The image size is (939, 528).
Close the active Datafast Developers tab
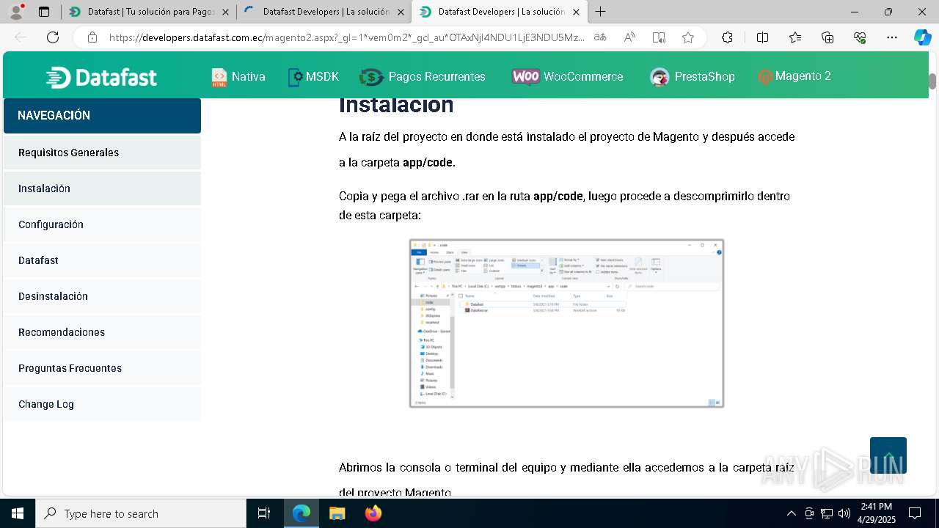[576, 12]
